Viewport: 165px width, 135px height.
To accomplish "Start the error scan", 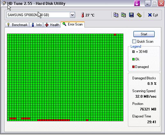I will click(144, 34).
